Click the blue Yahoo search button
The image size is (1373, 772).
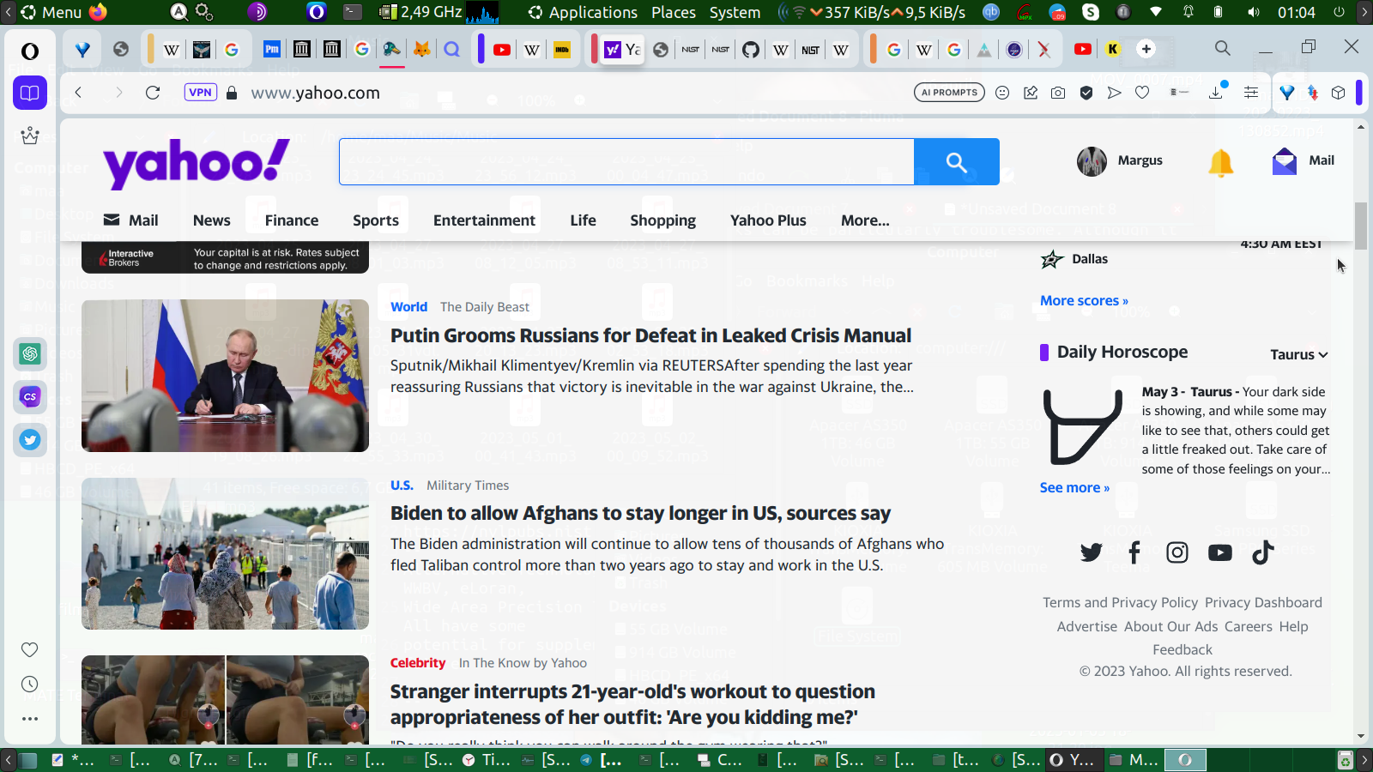(x=957, y=161)
